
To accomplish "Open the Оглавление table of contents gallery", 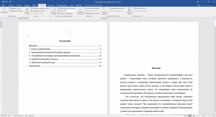I will tap(4, 11).
